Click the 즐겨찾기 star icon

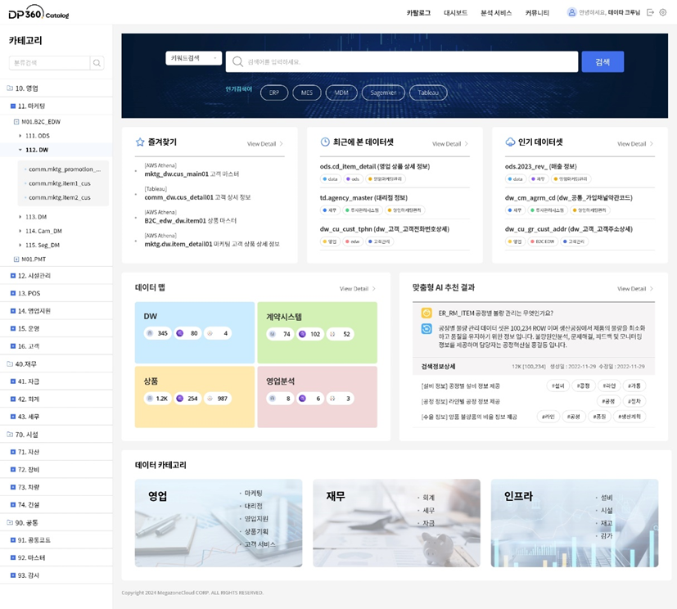(140, 142)
